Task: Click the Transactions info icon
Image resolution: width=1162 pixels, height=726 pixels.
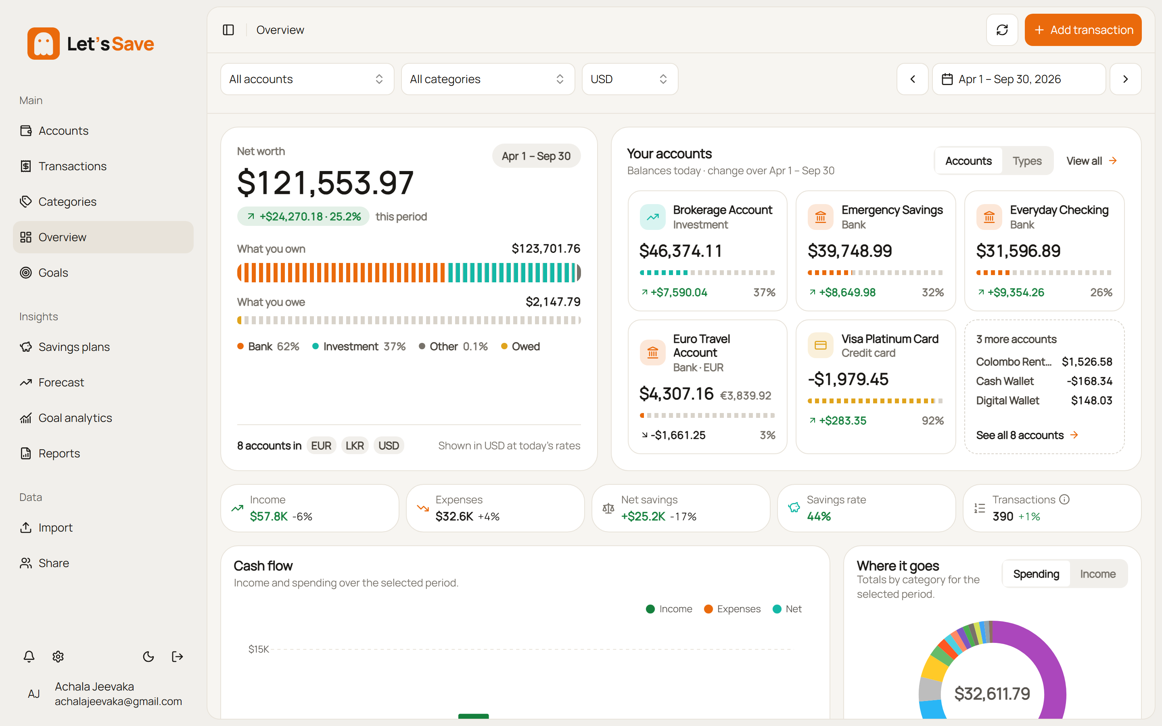Action: pyautogui.click(x=1064, y=499)
